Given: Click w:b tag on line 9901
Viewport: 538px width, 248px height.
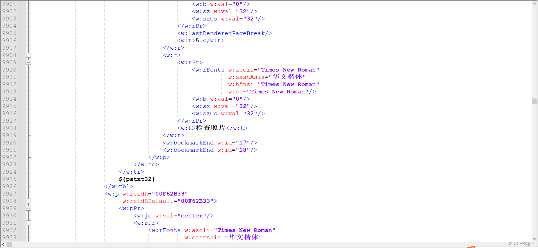Looking at the screenshot, I should tap(221, 4).
